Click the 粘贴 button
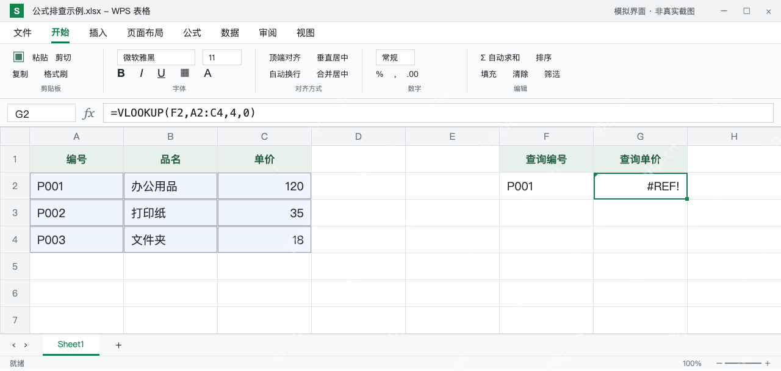The height and width of the screenshot is (371, 781). [40, 57]
